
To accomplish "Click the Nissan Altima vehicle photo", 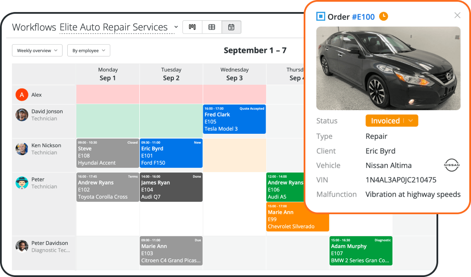I will [388, 68].
